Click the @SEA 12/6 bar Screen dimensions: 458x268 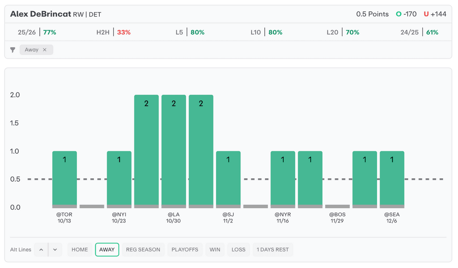pos(392,179)
